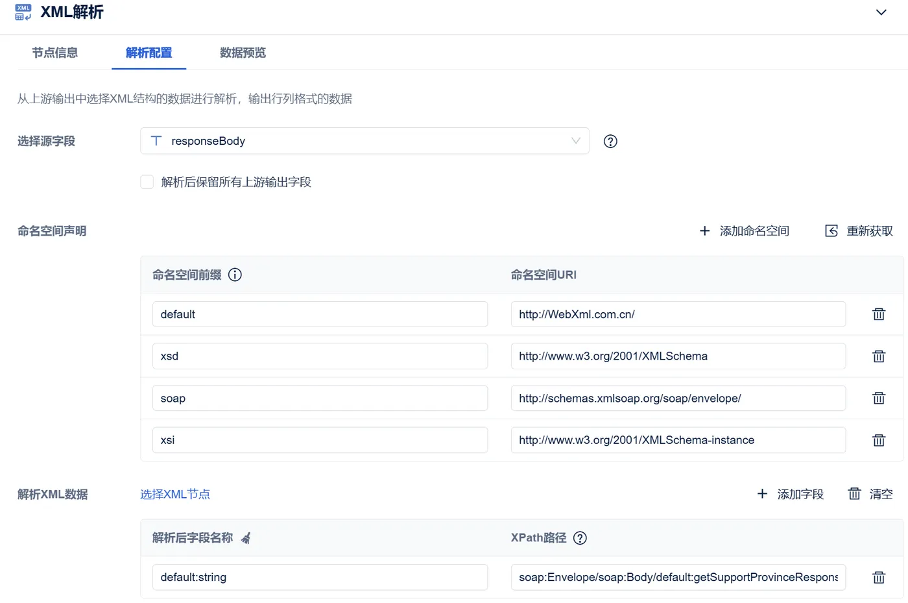908x603 pixels.
Task: Open the 选择XML节点 link
Action: click(175, 495)
